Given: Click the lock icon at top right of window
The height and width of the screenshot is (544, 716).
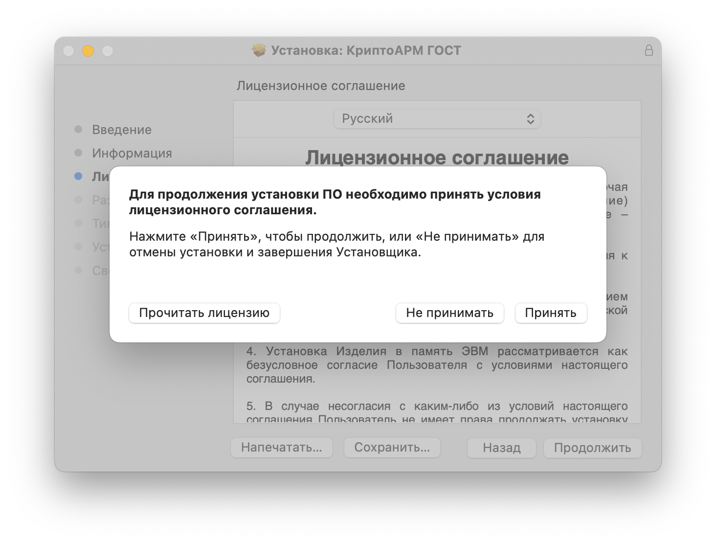Looking at the screenshot, I should pyautogui.click(x=649, y=49).
